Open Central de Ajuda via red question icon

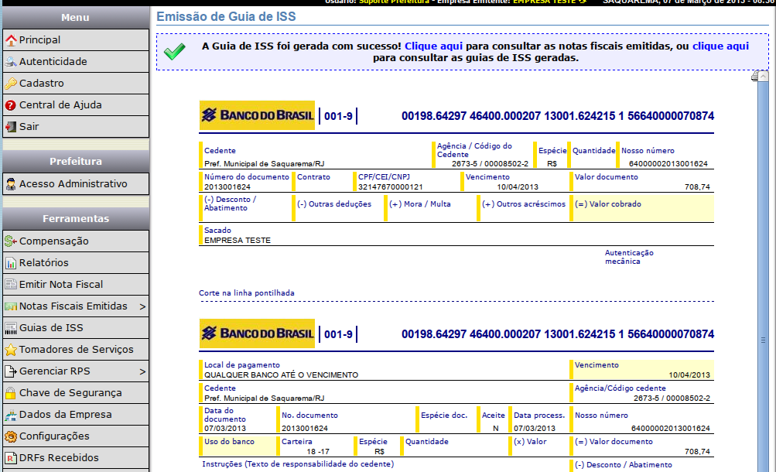click(11, 105)
